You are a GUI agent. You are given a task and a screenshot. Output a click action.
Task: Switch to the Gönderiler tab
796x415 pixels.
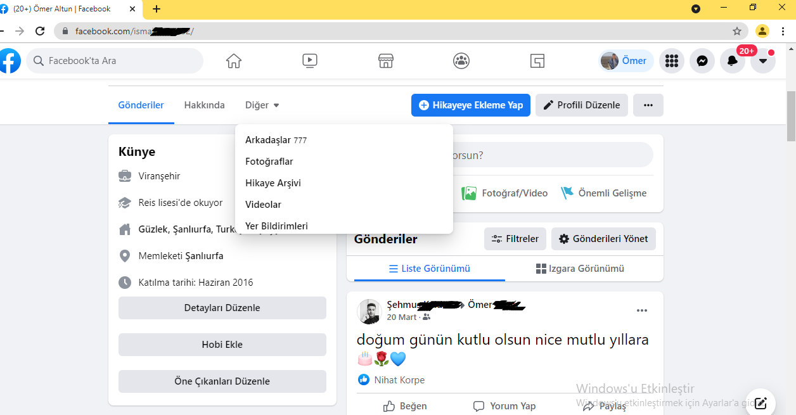pyautogui.click(x=141, y=105)
